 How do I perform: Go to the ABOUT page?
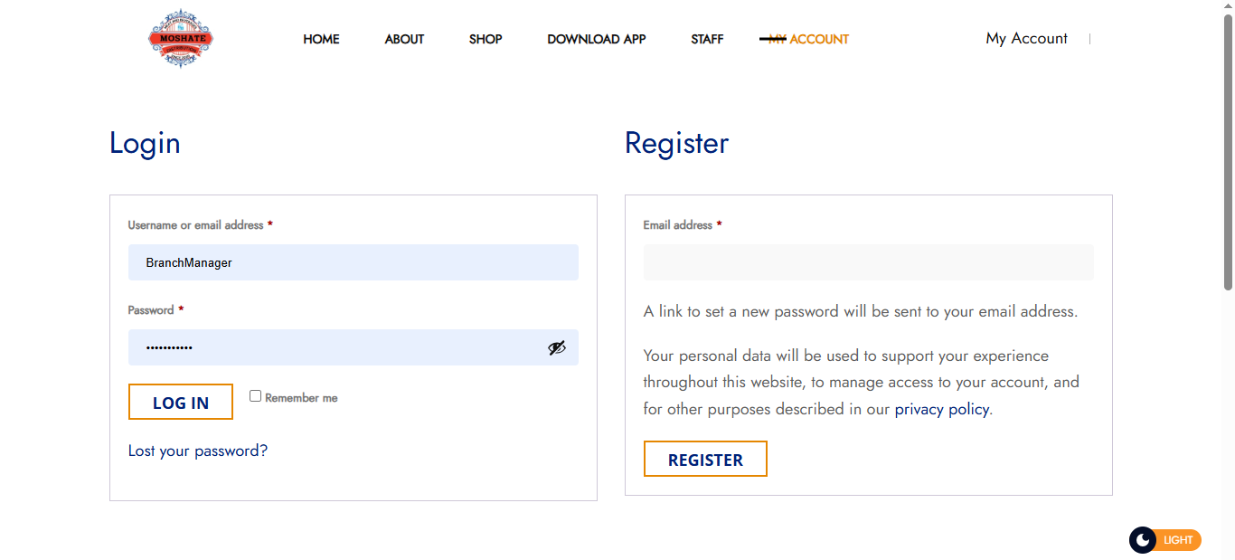point(404,39)
